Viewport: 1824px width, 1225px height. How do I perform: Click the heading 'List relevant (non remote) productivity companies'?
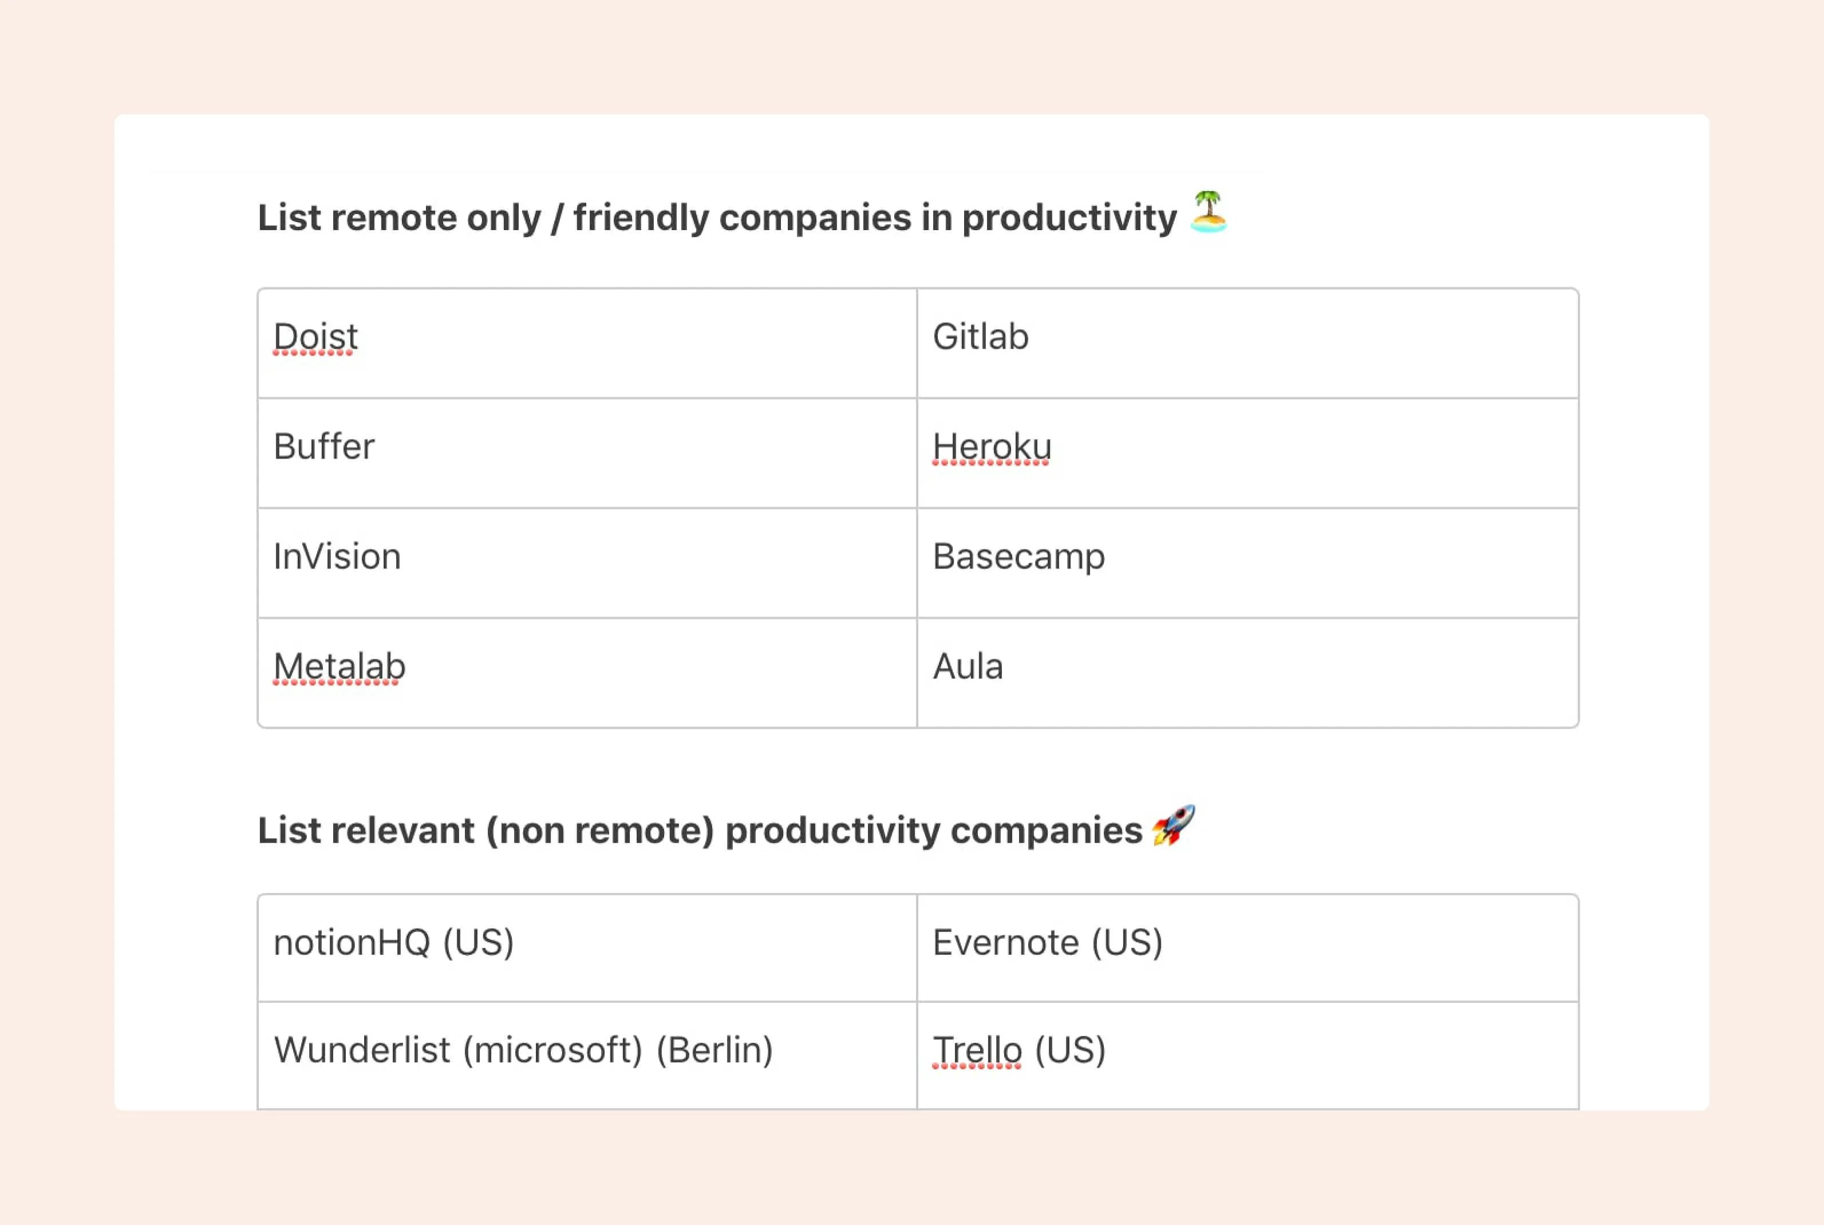tap(700, 831)
